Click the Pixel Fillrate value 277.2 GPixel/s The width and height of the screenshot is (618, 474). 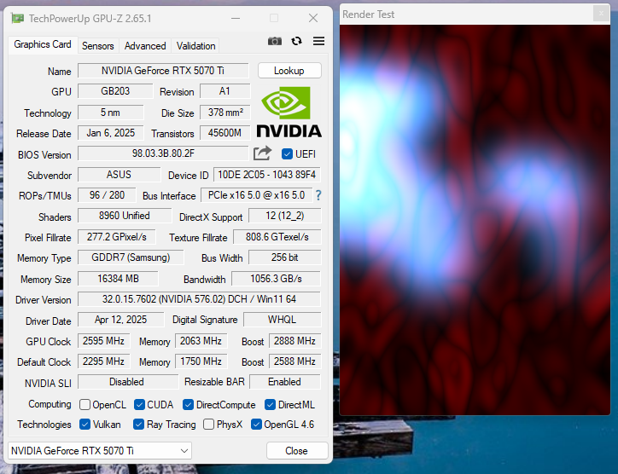pyautogui.click(x=117, y=237)
